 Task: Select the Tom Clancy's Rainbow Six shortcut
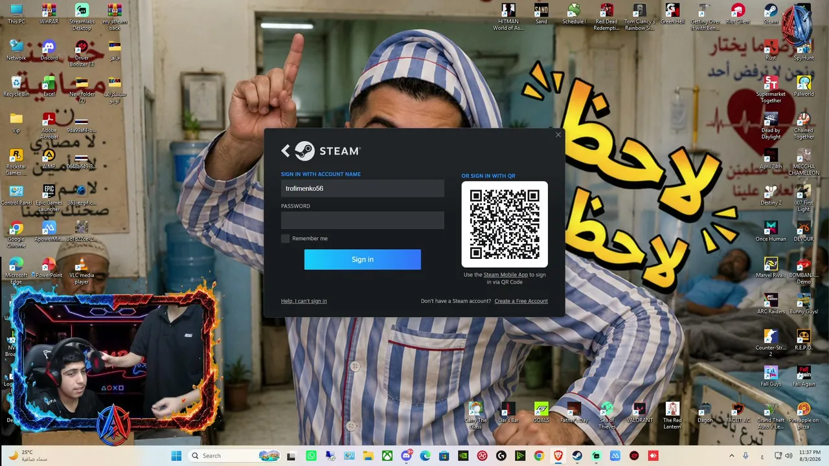click(x=639, y=17)
